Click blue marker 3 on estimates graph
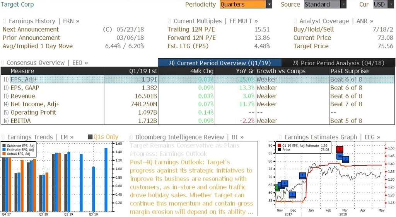Viewport: 396px width, 217px height. tap(292, 194)
